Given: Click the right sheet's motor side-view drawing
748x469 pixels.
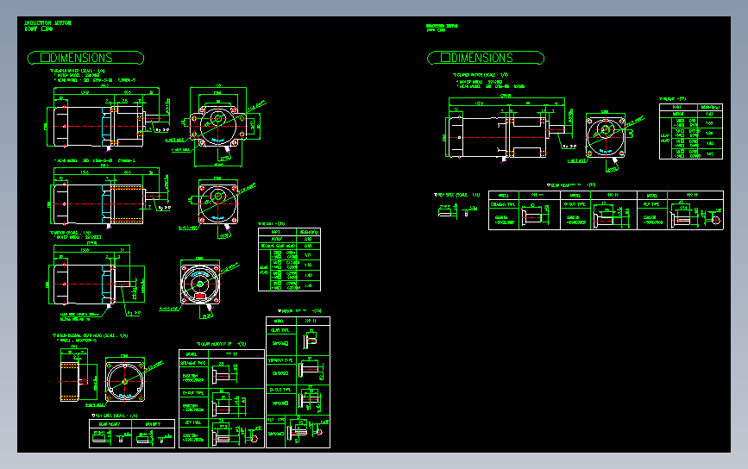Looking at the screenshot, I should point(511,128).
